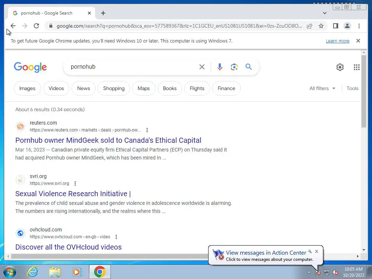
Task: Open the Sexual Violence Research Initiative link
Action: tap(73, 194)
